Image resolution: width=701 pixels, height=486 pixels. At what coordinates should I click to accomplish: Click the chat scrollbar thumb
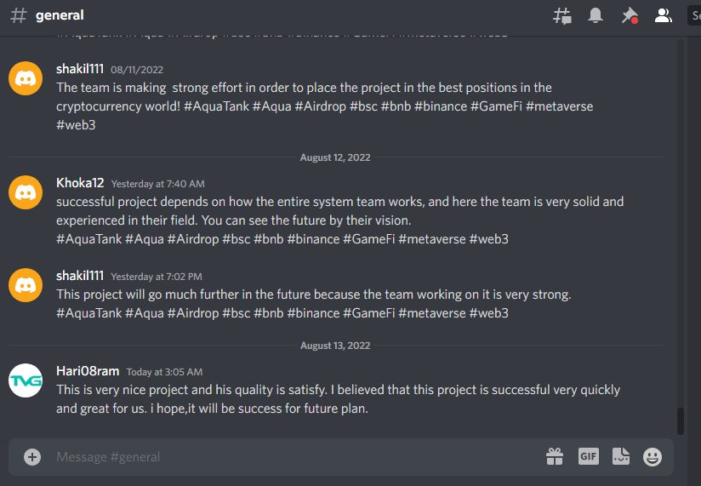click(681, 421)
